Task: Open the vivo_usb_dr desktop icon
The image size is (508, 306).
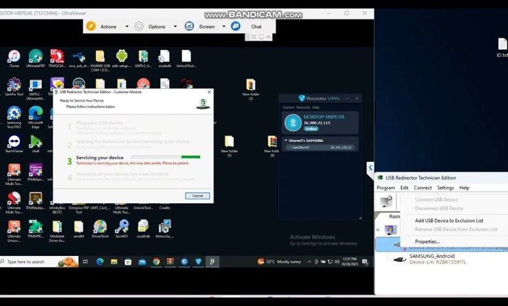Action: pyautogui.click(x=79, y=59)
